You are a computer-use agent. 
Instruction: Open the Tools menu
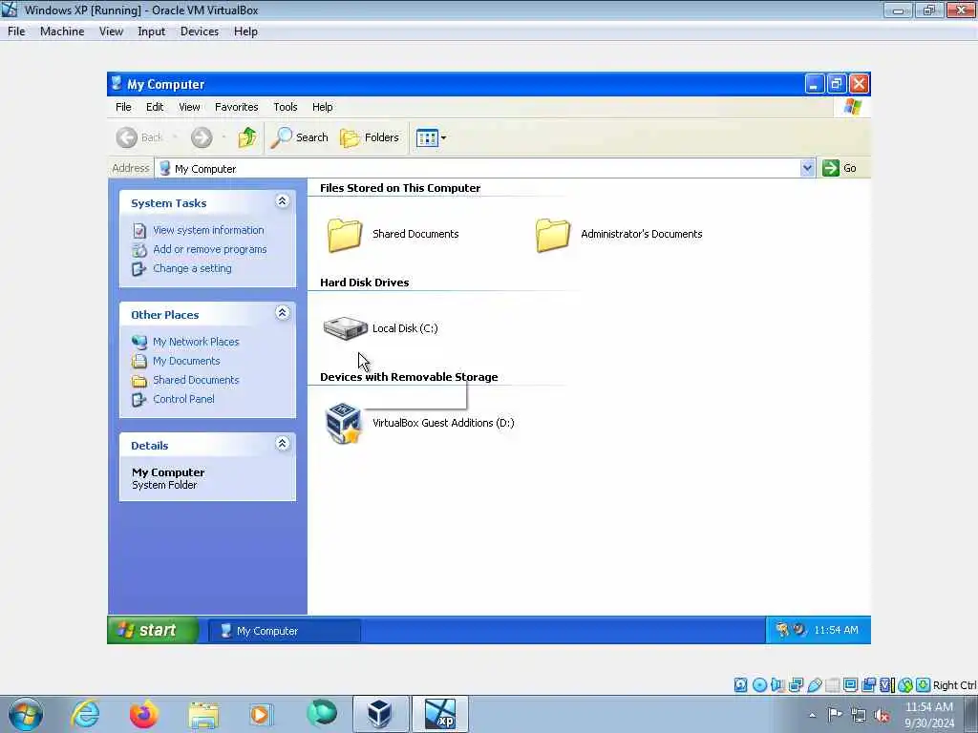point(285,107)
